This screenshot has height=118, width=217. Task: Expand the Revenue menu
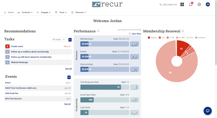coord(79,12)
